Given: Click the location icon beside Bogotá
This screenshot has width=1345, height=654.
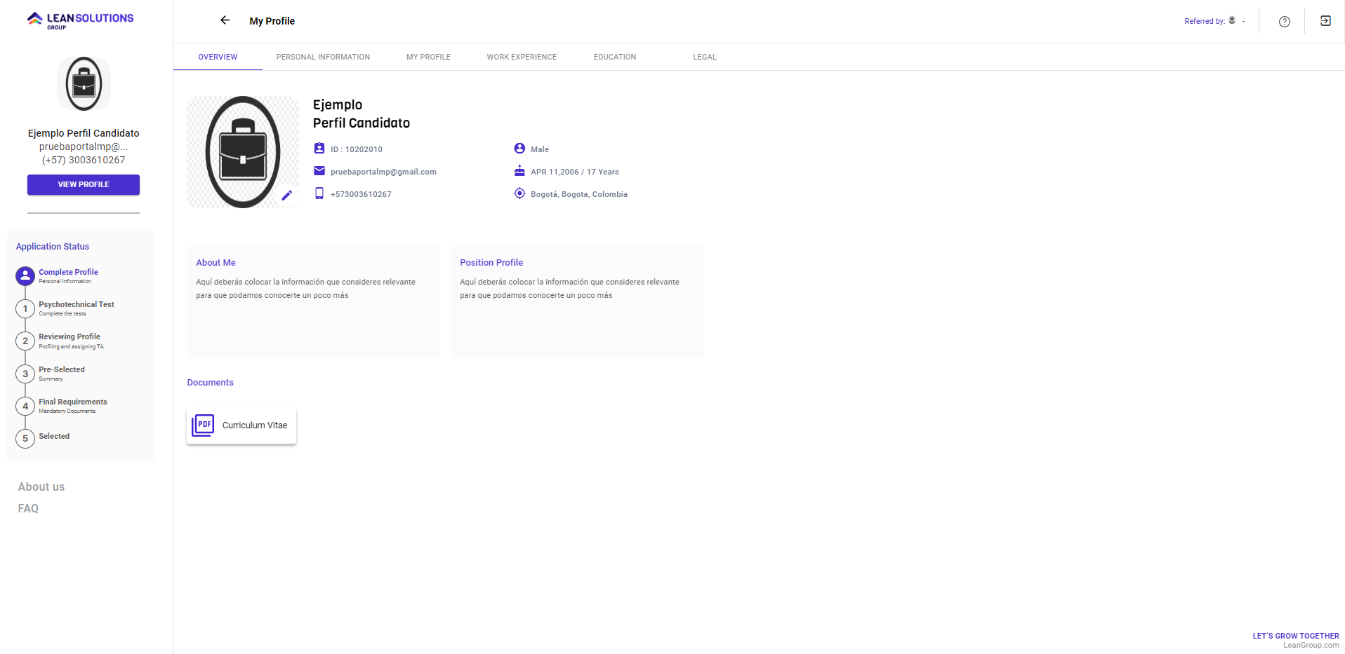Looking at the screenshot, I should click(519, 193).
